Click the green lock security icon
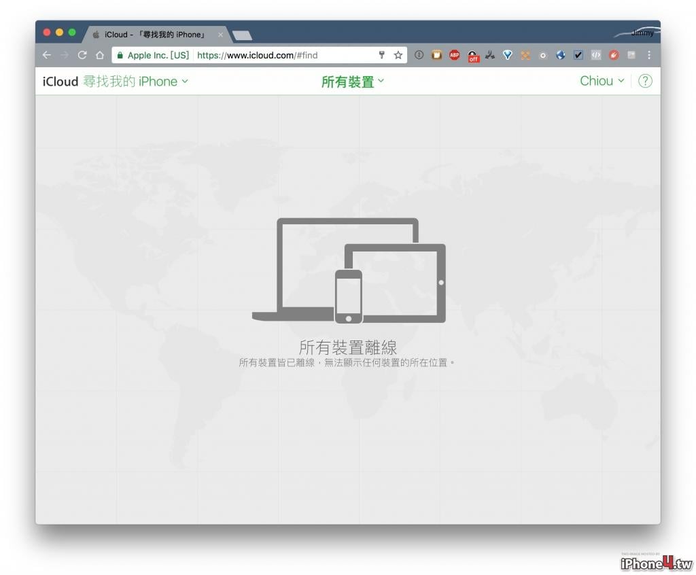This screenshot has width=696, height=575. 120,55
